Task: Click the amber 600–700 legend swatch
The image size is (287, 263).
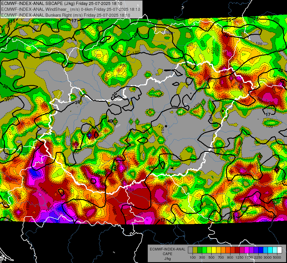Action: click(x=218, y=250)
